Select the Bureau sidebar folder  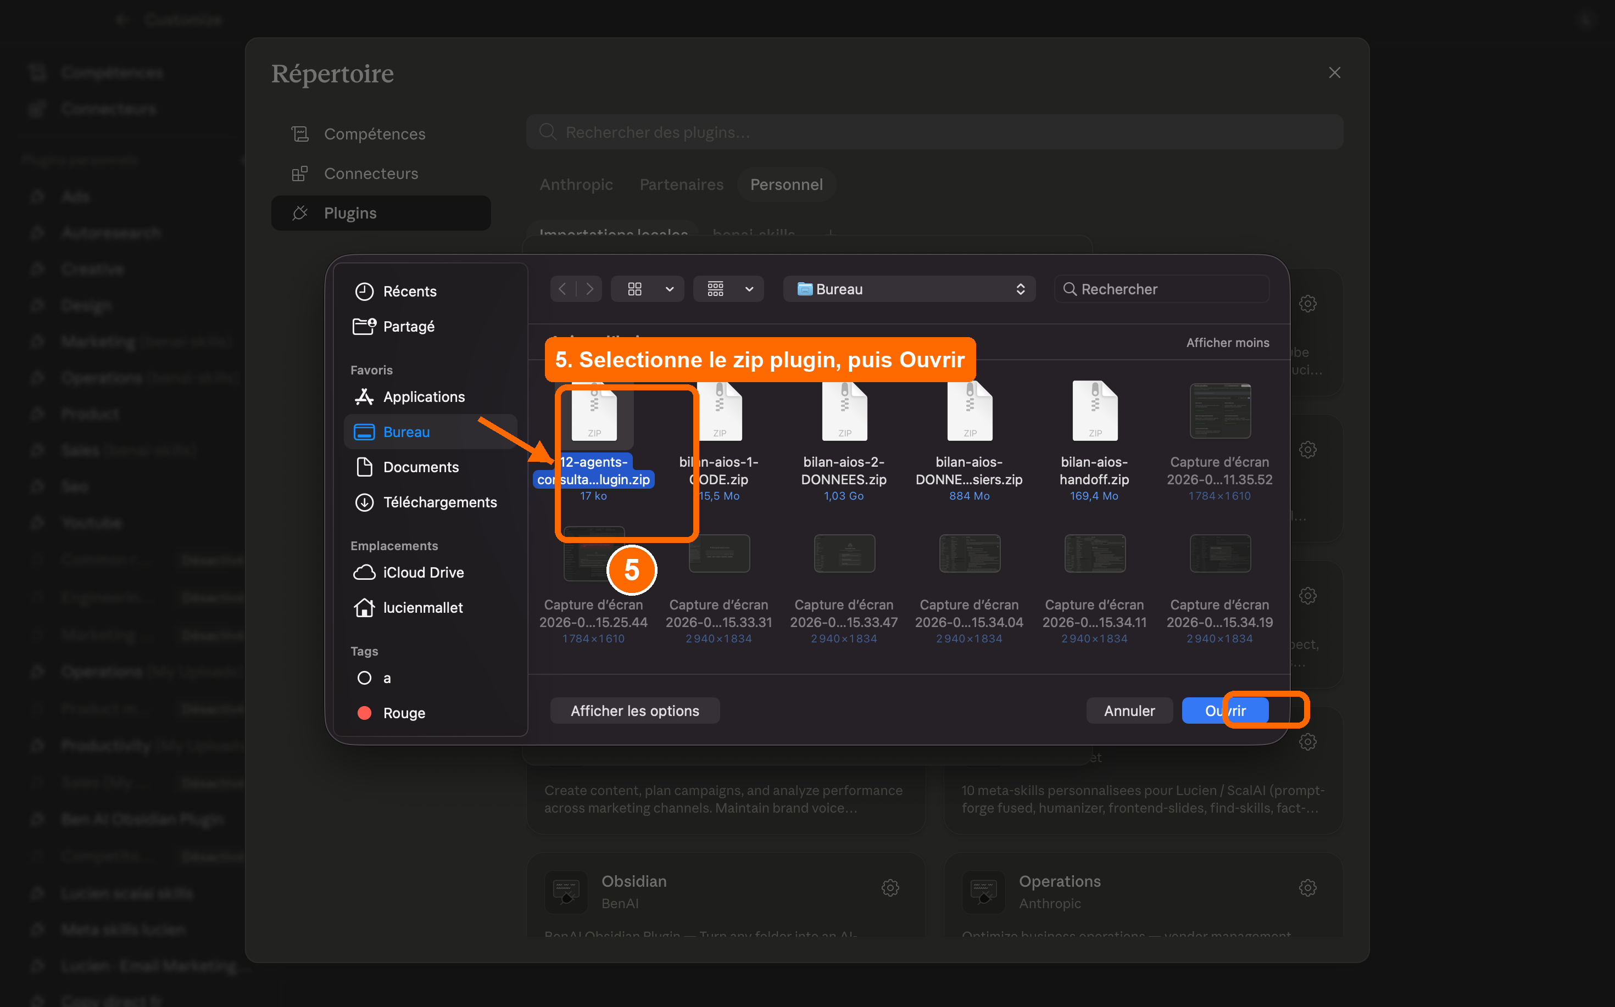[x=431, y=432]
